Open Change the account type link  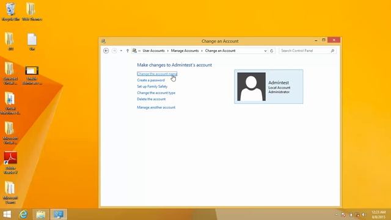pyautogui.click(x=156, y=93)
